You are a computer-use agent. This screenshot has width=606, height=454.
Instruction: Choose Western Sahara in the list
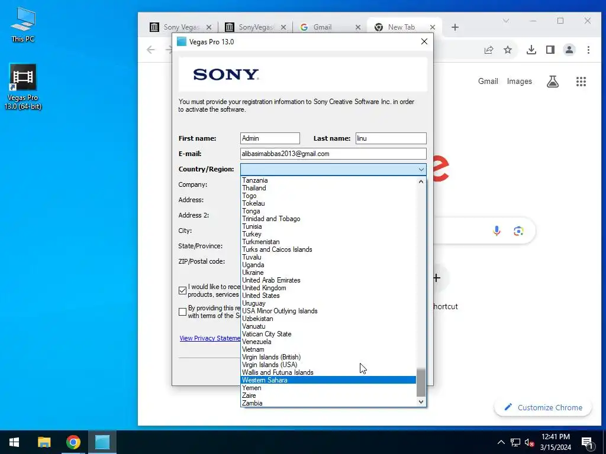[328, 380]
